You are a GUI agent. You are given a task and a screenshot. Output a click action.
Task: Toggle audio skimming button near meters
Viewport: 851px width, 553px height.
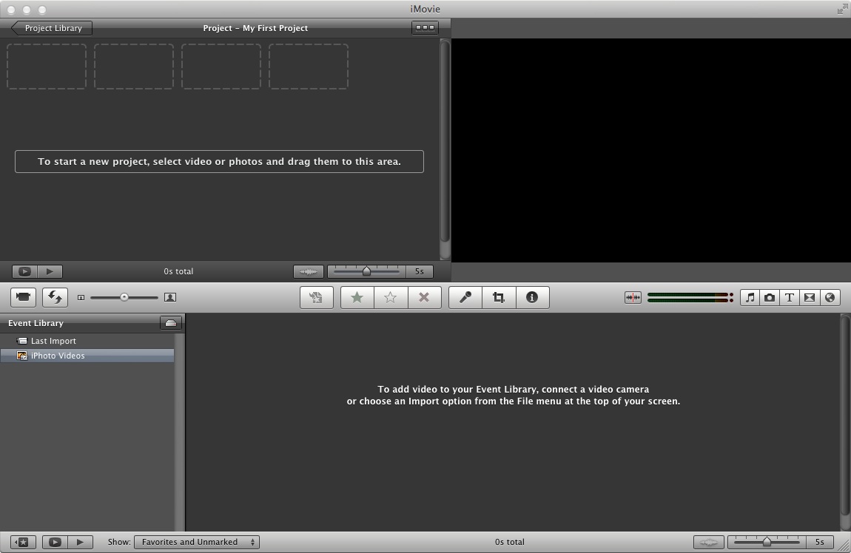coord(633,297)
